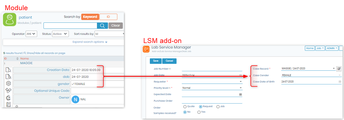The width and height of the screenshot is (344, 120).
Task: Open the Case Date of Birth calendar icon
Action: tap(340, 82)
